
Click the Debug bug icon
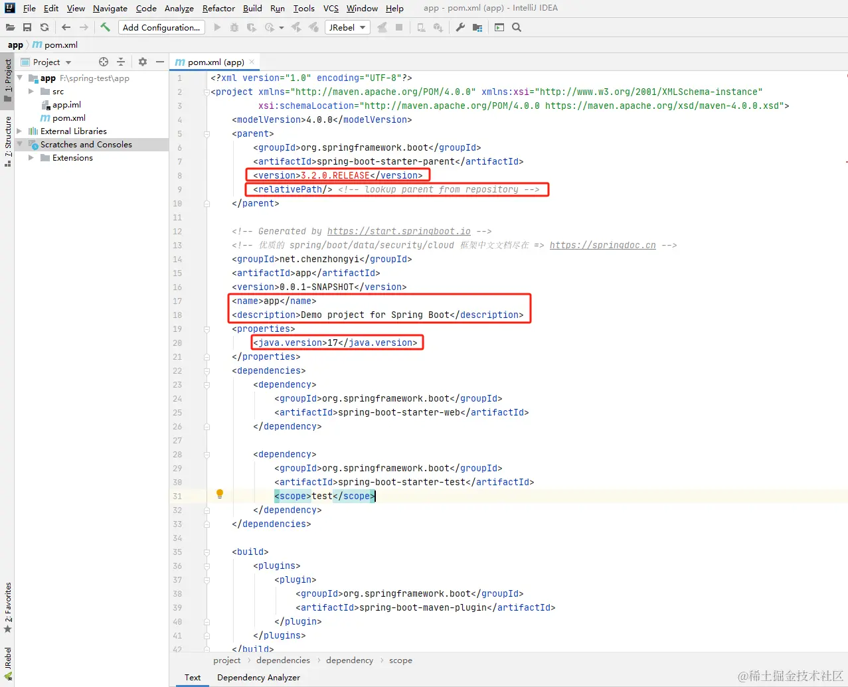(234, 27)
